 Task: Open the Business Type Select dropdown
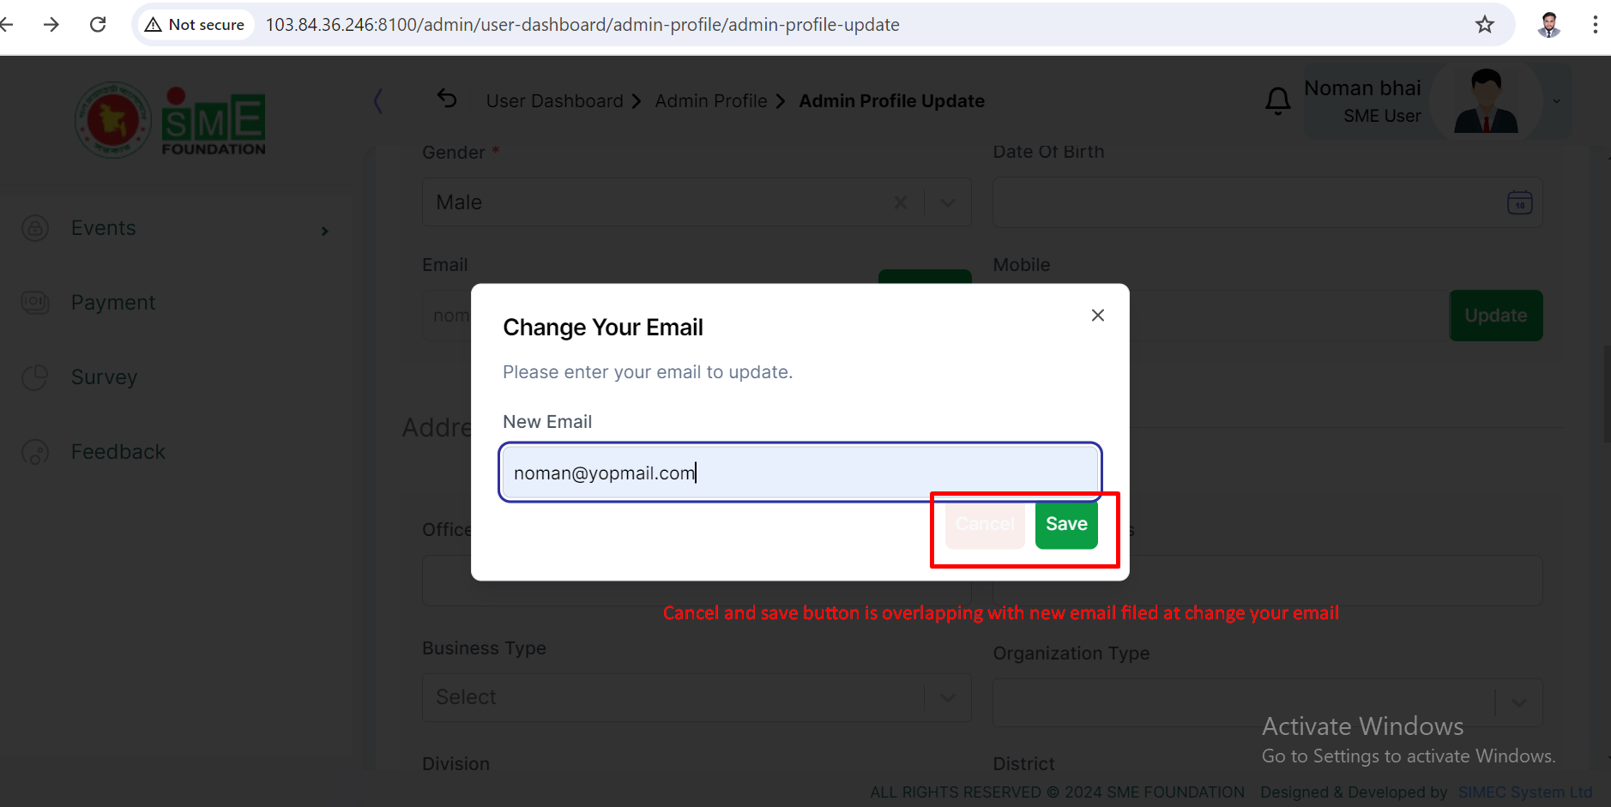click(x=697, y=697)
